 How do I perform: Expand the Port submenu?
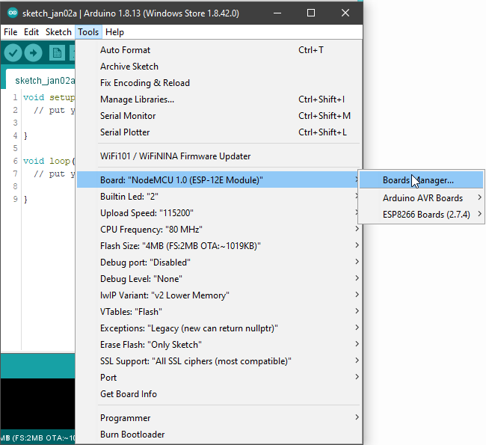(219, 377)
